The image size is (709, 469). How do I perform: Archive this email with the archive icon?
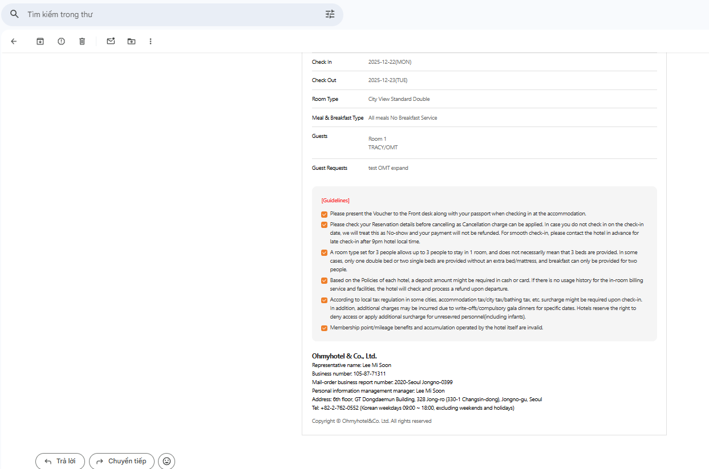coord(40,41)
